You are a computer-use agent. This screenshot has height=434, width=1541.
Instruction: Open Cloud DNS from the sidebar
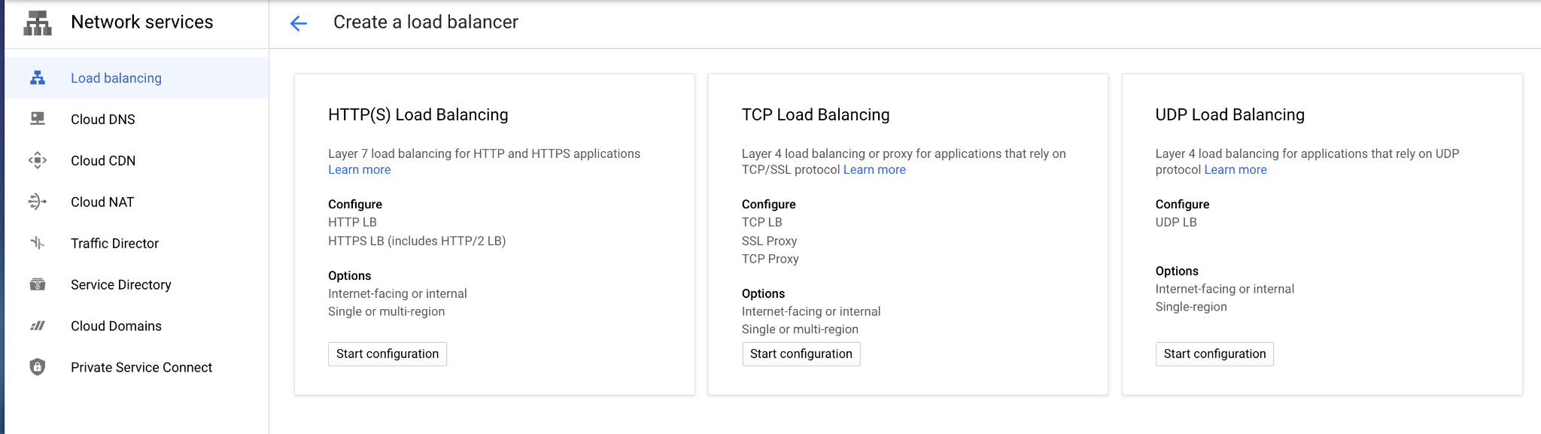pos(103,120)
